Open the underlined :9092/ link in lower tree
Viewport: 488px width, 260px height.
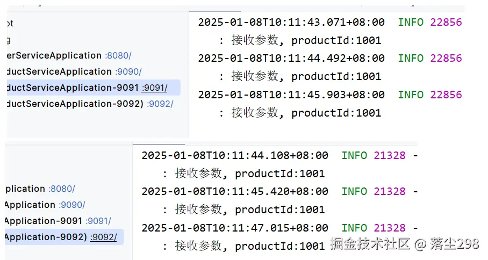coord(103,236)
